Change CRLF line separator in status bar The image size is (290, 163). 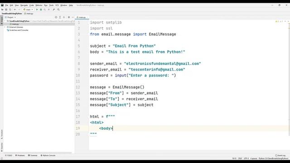click(240, 158)
